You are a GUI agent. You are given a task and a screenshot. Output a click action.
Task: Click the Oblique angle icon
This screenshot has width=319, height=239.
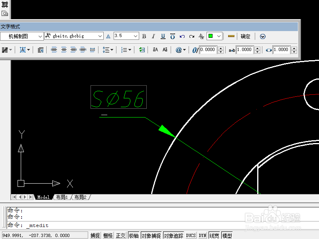click(195, 50)
